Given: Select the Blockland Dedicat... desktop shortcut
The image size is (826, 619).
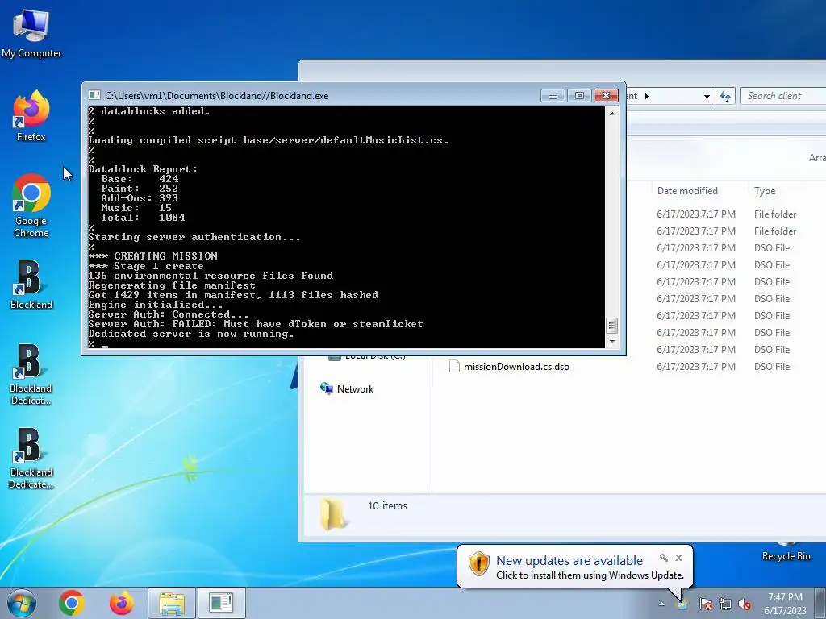Looking at the screenshot, I should point(31,374).
